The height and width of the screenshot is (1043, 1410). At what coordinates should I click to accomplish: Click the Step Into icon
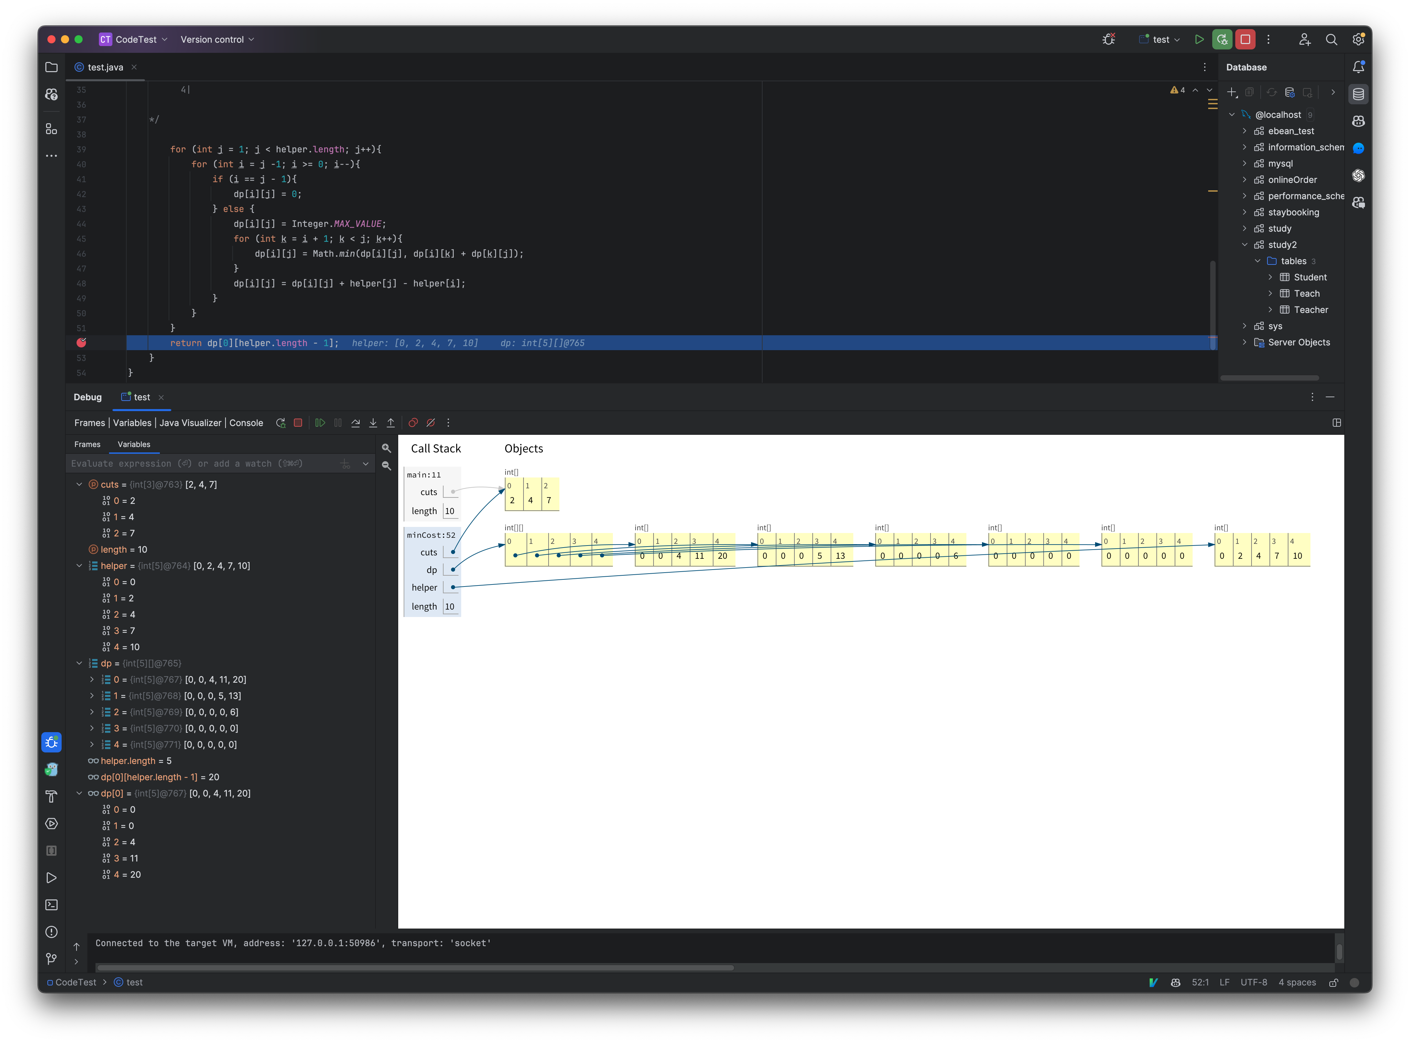(373, 423)
